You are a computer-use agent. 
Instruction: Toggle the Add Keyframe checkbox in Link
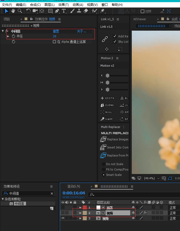tap(115, 36)
